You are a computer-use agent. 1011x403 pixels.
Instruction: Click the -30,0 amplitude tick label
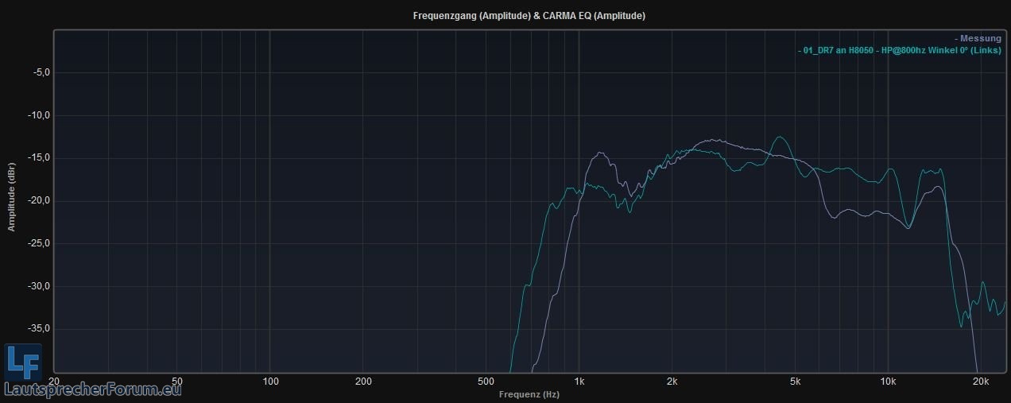pyautogui.click(x=39, y=286)
